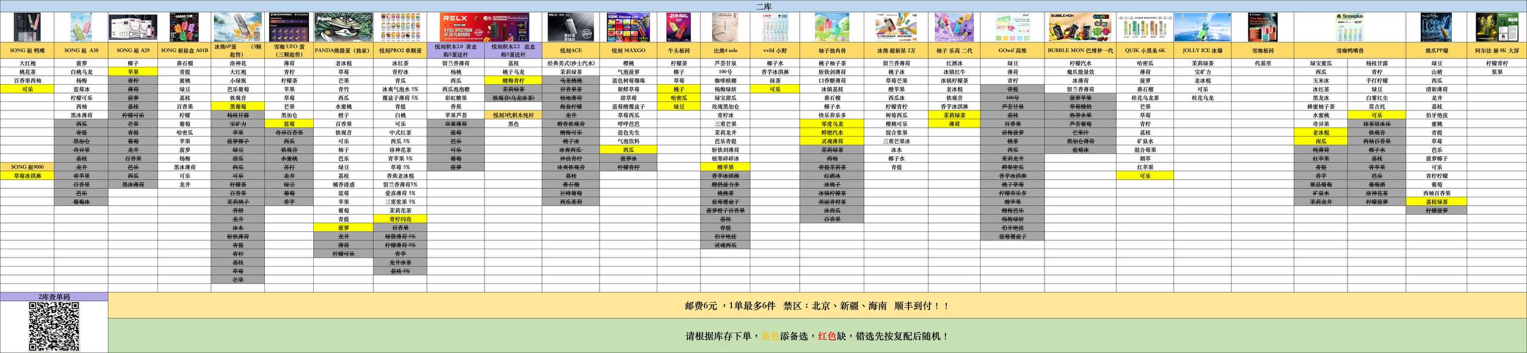The width and height of the screenshot is (1527, 353).
Task: Click the vvild 小野 header cell
Action: (x=775, y=51)
